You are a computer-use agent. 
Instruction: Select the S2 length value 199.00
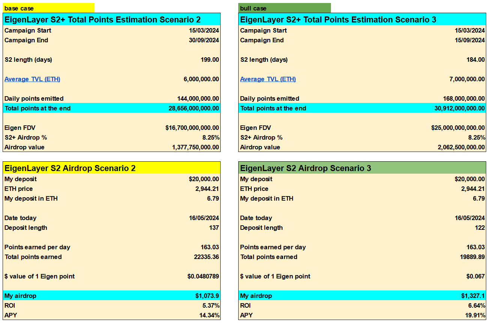pos(210,60)
